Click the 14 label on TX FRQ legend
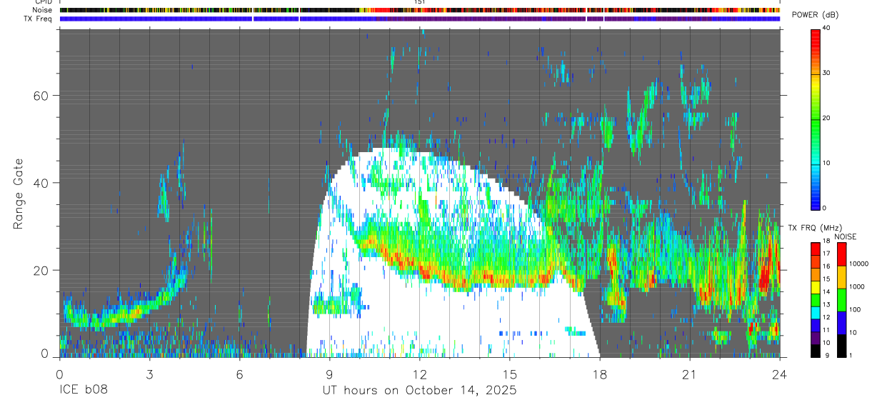Viewport: 877px width, 405px height. pyautogui.click(x=826, y=292)
